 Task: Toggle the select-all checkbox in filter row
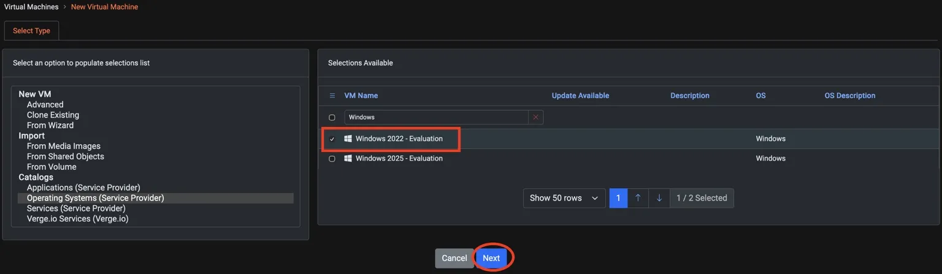tap(332, 117)
